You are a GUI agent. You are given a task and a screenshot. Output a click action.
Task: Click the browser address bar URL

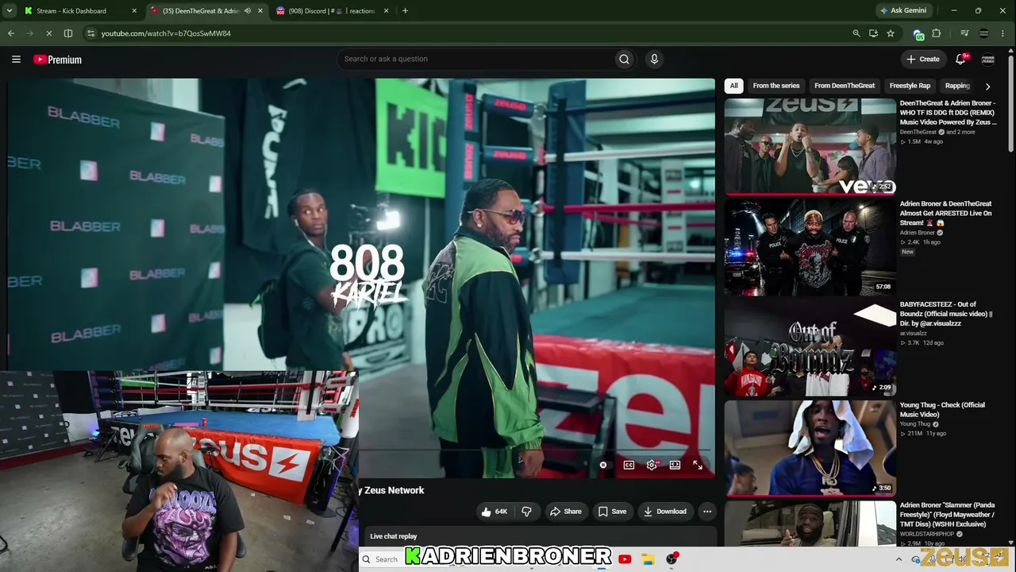click(166, 33)
